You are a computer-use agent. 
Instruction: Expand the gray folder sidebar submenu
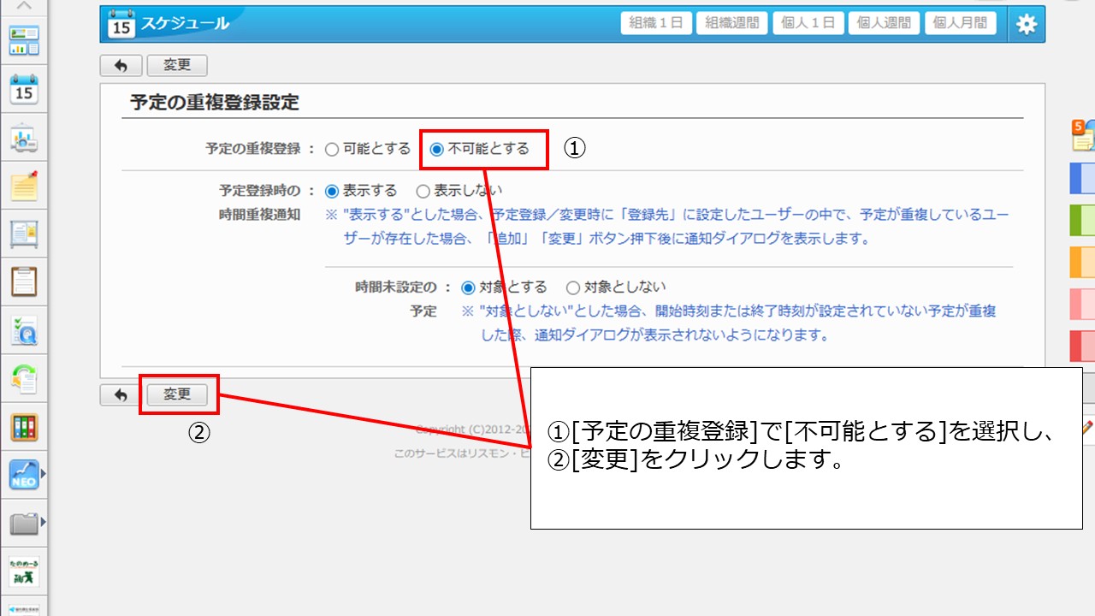(x=43, y=522)
